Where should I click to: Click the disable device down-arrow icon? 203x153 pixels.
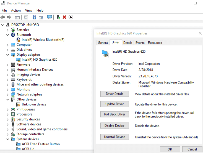tap(71, 17)
